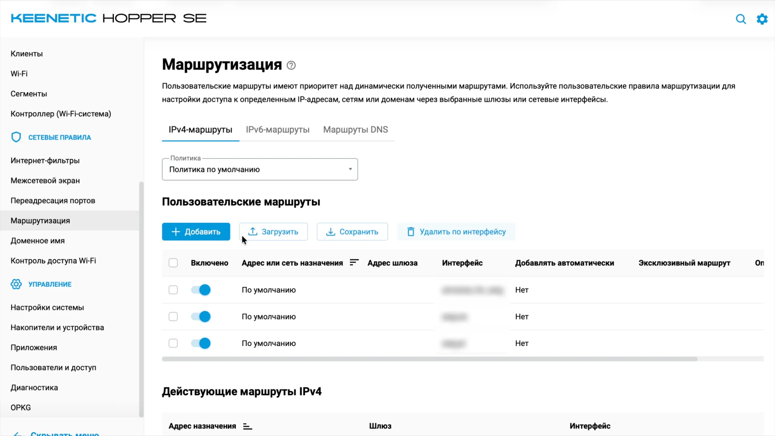Open the search magnifier icon
Viewport: 775px width, 436px height.
tap(741, 19)
